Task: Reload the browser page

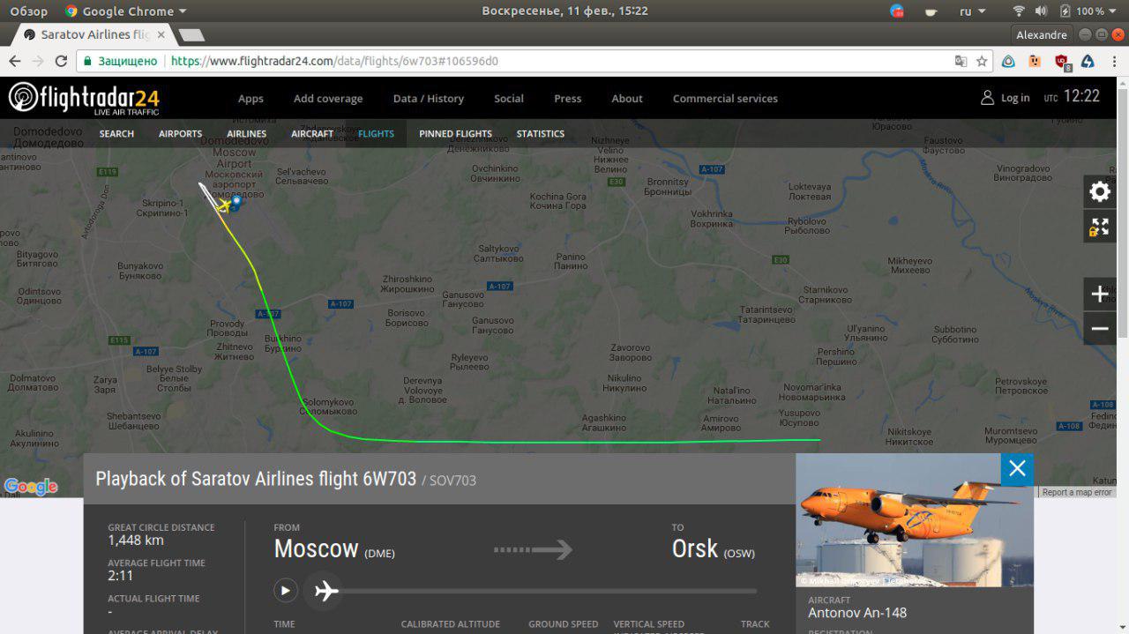Action: (61, 62)
